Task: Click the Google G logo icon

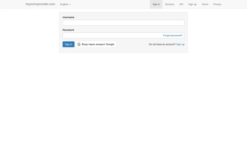Action: 79,44
